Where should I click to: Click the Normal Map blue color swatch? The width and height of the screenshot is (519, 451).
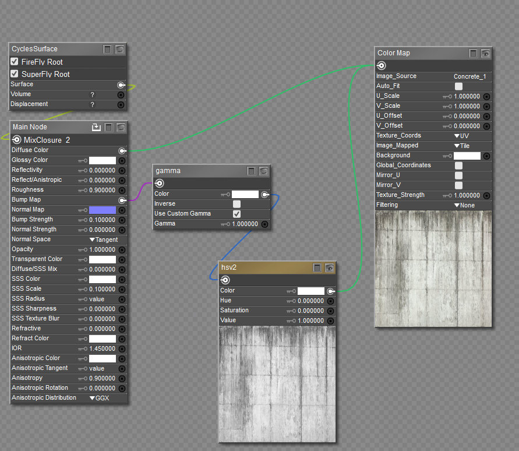(x=103, y=210)
